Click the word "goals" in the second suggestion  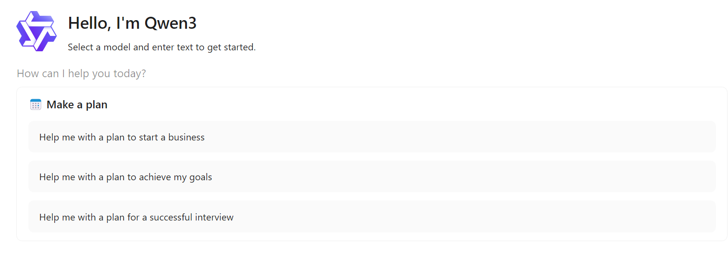[x=200, y=177]
